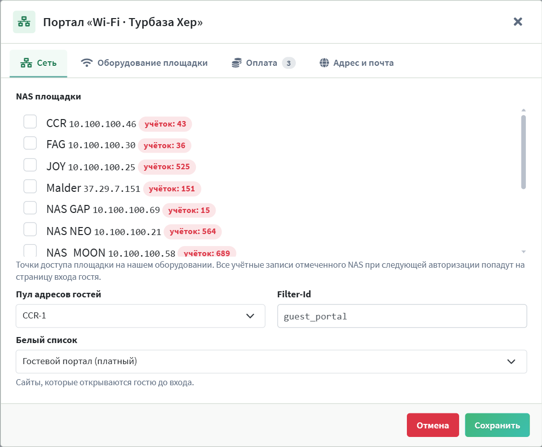This screenshot has height=447, width=542.
Task: Click the 'NAS NEO' name label
Action: (69, 231)
